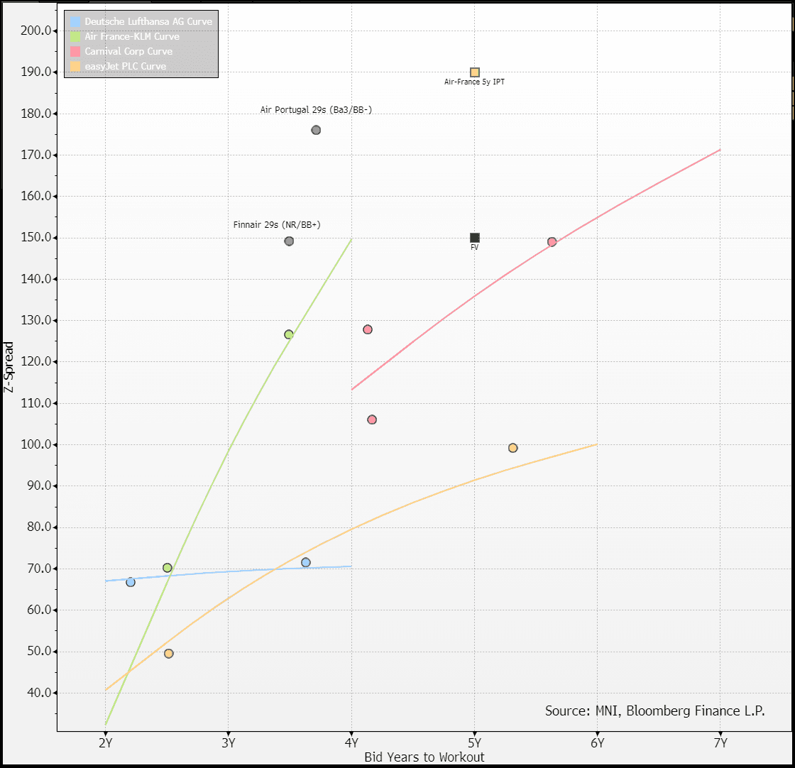This screenshot has height=768, width=795.
Task: Click the 7Y x-axis tick label
Action: tap(720, 743)
